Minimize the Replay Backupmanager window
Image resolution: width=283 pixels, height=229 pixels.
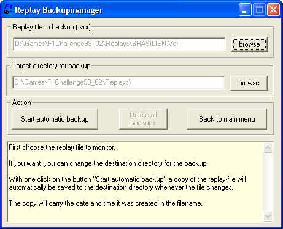pos(245,10)
